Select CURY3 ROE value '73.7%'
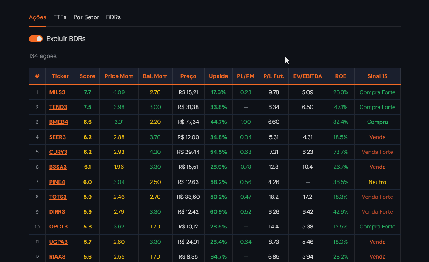The image size is (429, 262). tap(340, 152)
